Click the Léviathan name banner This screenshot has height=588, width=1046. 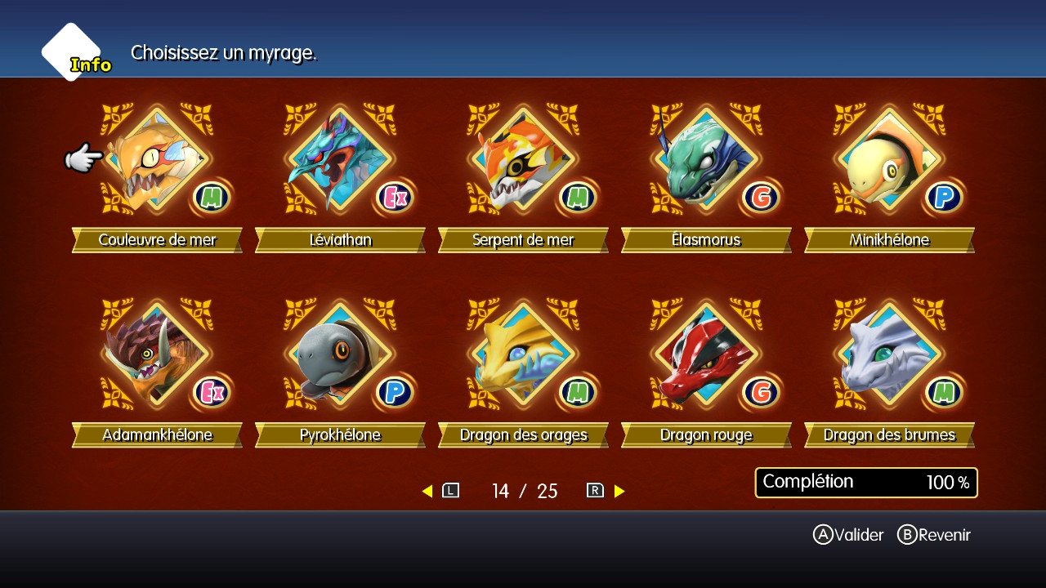coord(340,240)
